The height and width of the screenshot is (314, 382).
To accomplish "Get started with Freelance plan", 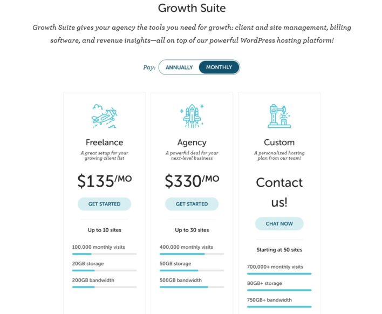I will tap(104, 204).
